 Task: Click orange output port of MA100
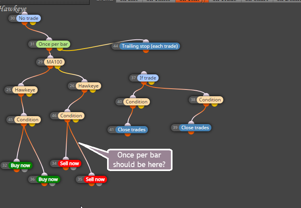point(50,67)
